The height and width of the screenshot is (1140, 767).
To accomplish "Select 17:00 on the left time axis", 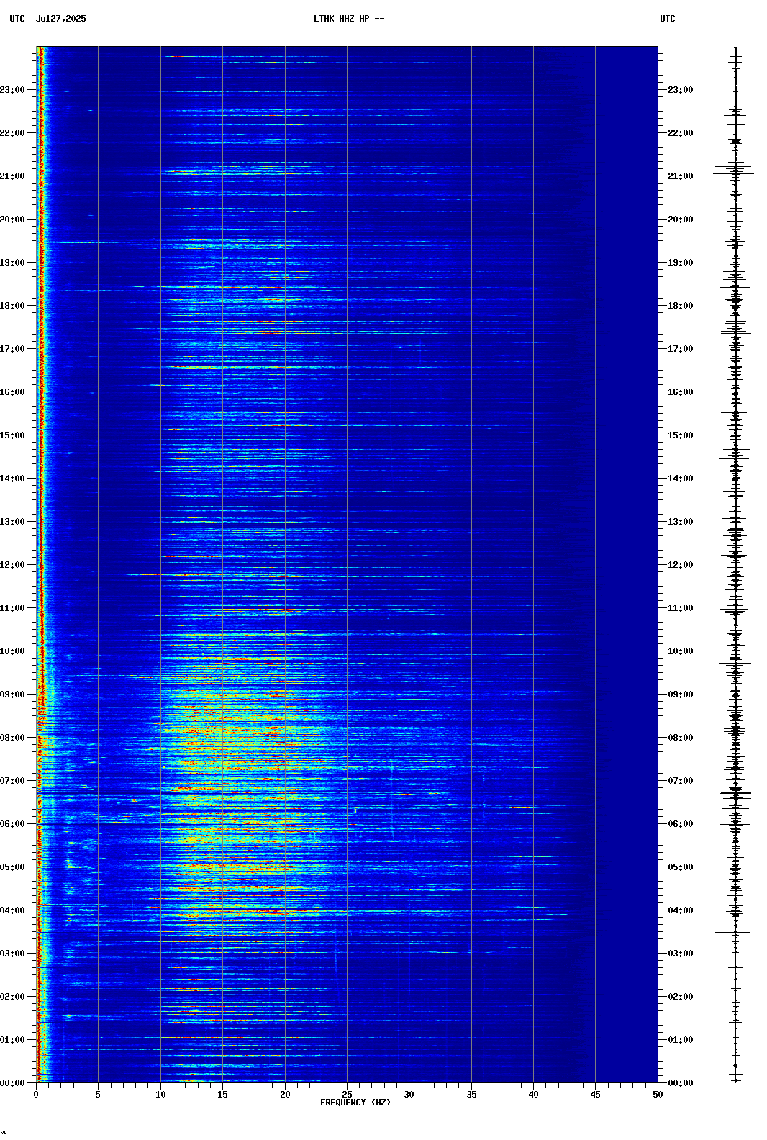I will (x=12, y=349).
